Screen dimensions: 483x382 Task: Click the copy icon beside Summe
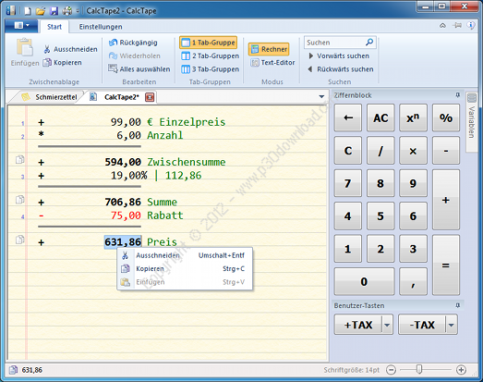coord(19,200)
